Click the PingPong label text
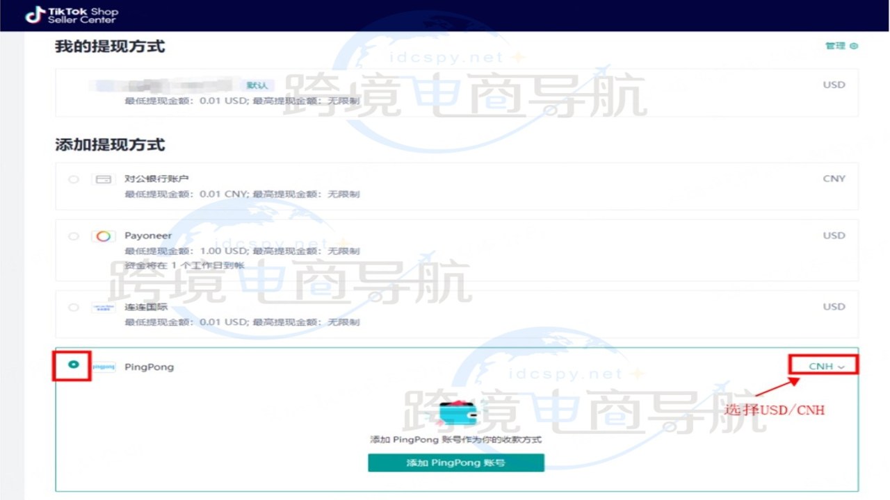Image resolution: width=890 pixels, height=500 pixels. 149,367
